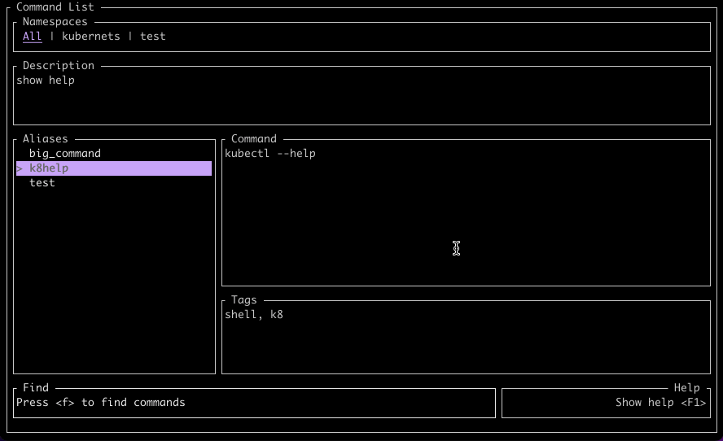
Task: Click the Namespaces panel title
Action: tap(55, 22)
